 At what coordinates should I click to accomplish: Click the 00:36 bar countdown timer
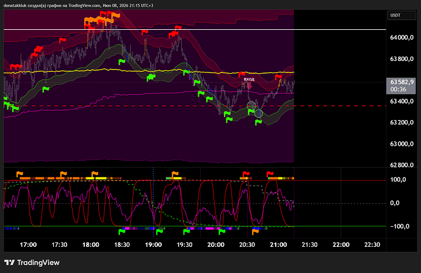pyautogui.click(x=398, y=90)
